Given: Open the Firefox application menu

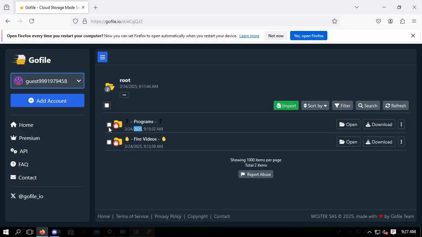Looking at the screenshot, I should point(414,21).
